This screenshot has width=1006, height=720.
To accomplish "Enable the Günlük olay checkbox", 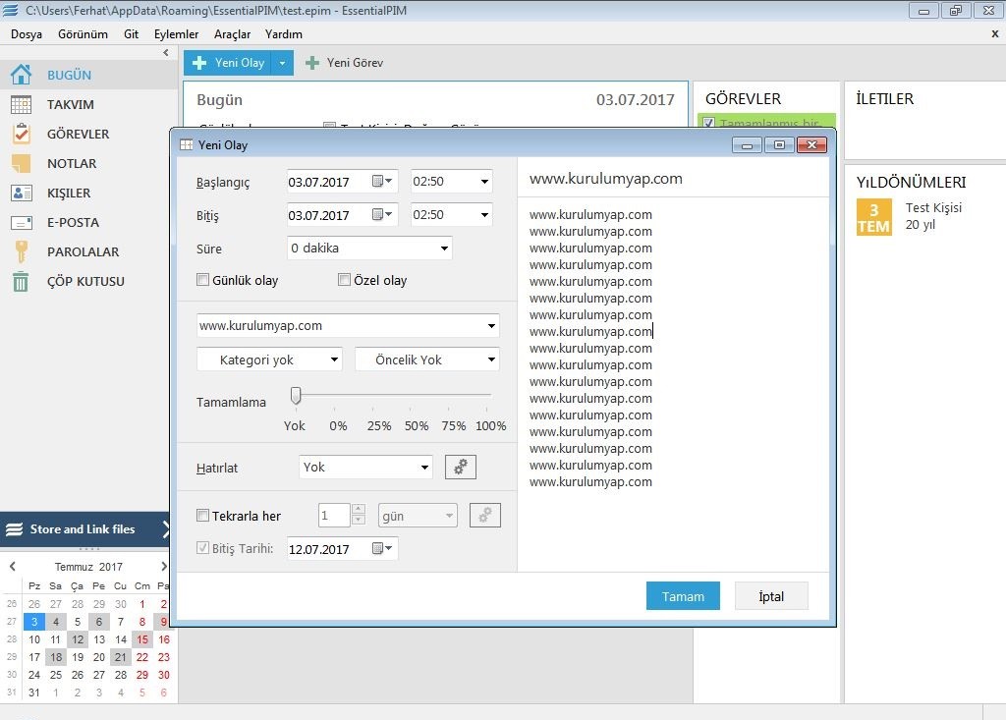I will 202,280.
